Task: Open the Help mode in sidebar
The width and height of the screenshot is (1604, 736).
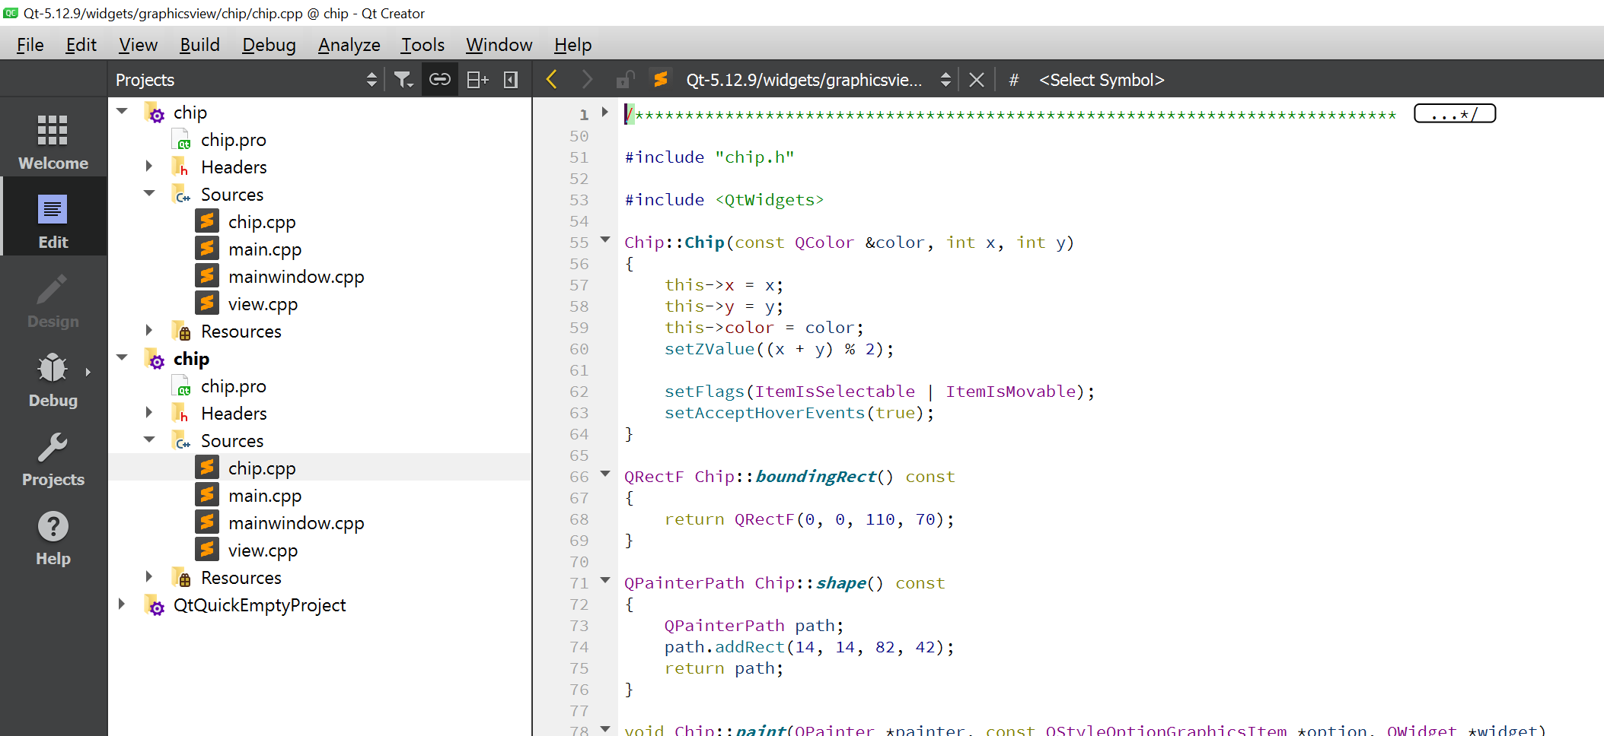Action: pyautogui.click(x=53, y=538)
